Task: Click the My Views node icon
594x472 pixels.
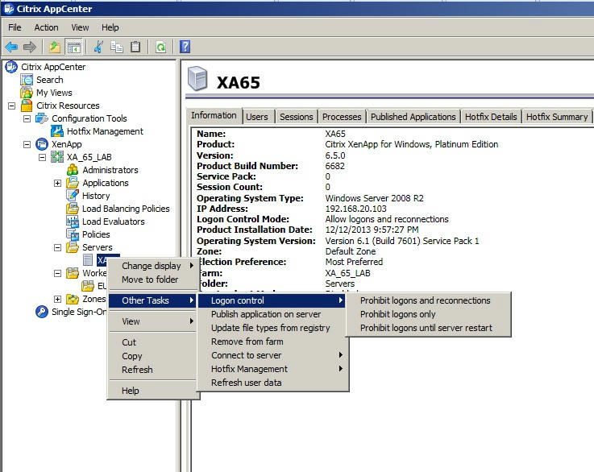Action: coord(27,93)
